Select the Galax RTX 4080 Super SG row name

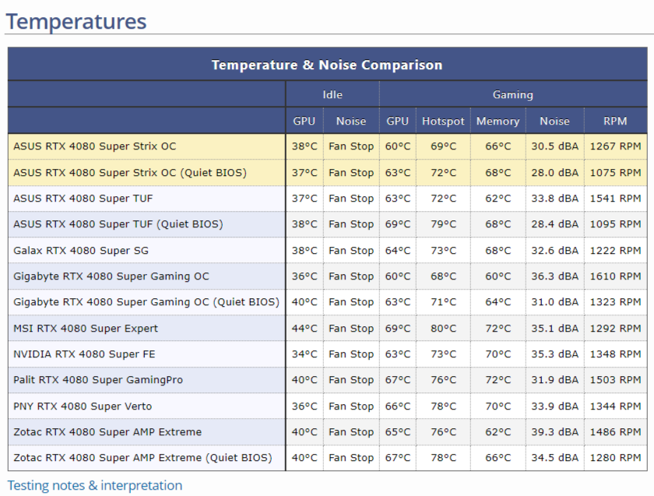coord(81,251)
